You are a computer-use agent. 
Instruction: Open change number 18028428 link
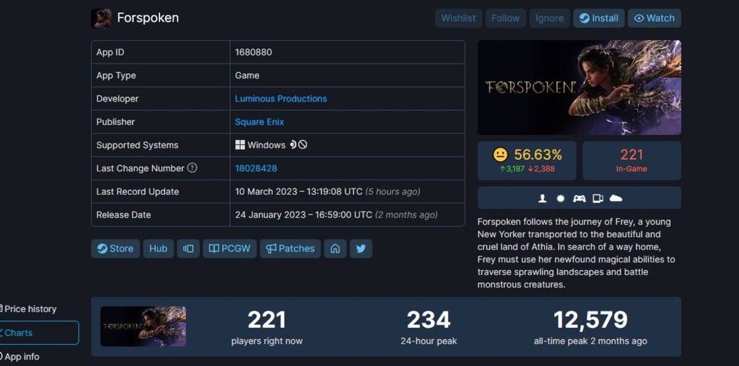(x=256, y=168)
